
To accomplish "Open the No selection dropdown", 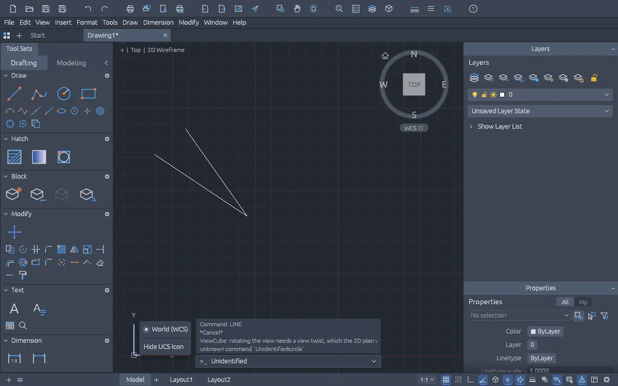I will [519, 315].
